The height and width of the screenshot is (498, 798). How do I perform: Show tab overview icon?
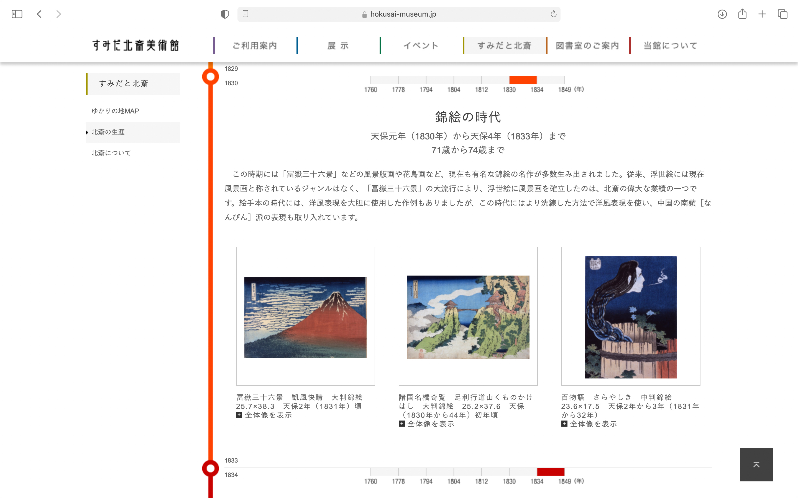pos(782,14)
